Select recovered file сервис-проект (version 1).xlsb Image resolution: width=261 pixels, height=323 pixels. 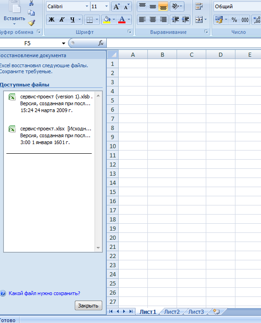coord(50,103)
